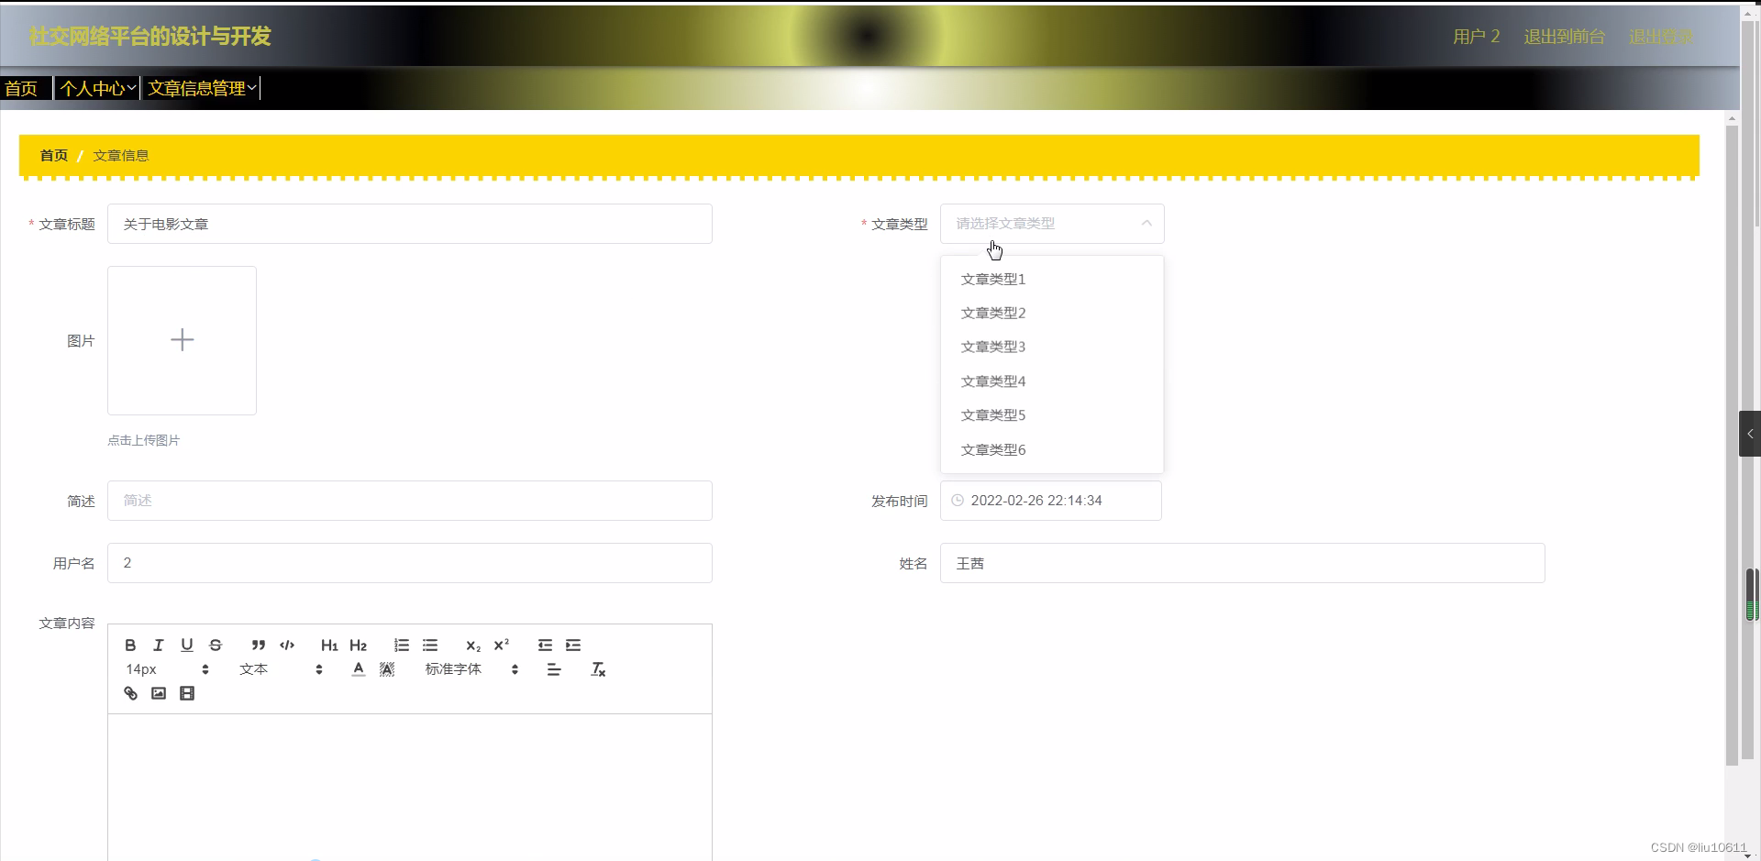Image resolution: width=1761 pixels, height=861 pixels.
Task: Open the 标准字体 font family dropdown
Action: click(x=452, y=669)
